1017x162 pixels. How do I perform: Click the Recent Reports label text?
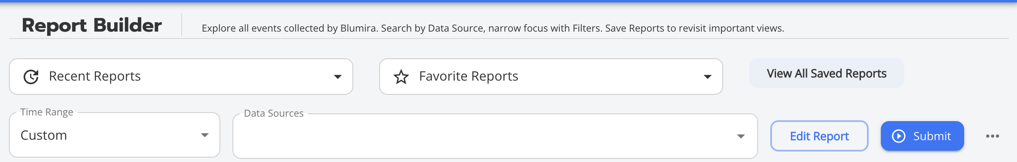pos(95,76)
